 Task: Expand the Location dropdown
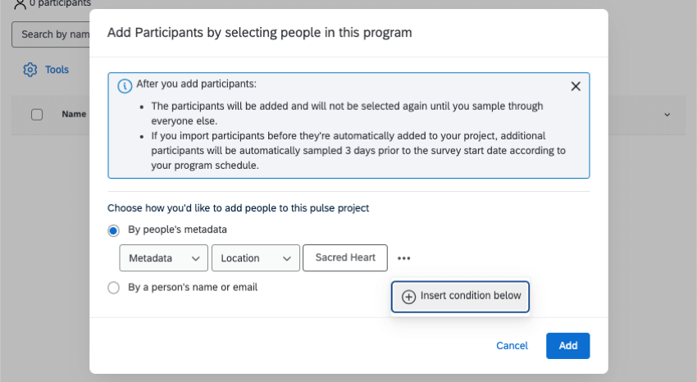pyautogui.click(x=255, y=258)
